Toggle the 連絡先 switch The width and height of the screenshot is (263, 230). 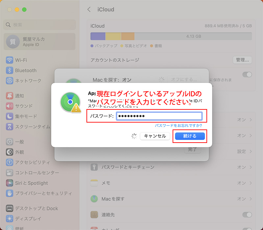(x=247, y=215)
